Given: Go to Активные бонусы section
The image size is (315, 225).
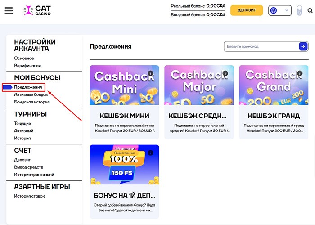Looking at the screenshot, I should pyautogui.click(x=31, y=94).
